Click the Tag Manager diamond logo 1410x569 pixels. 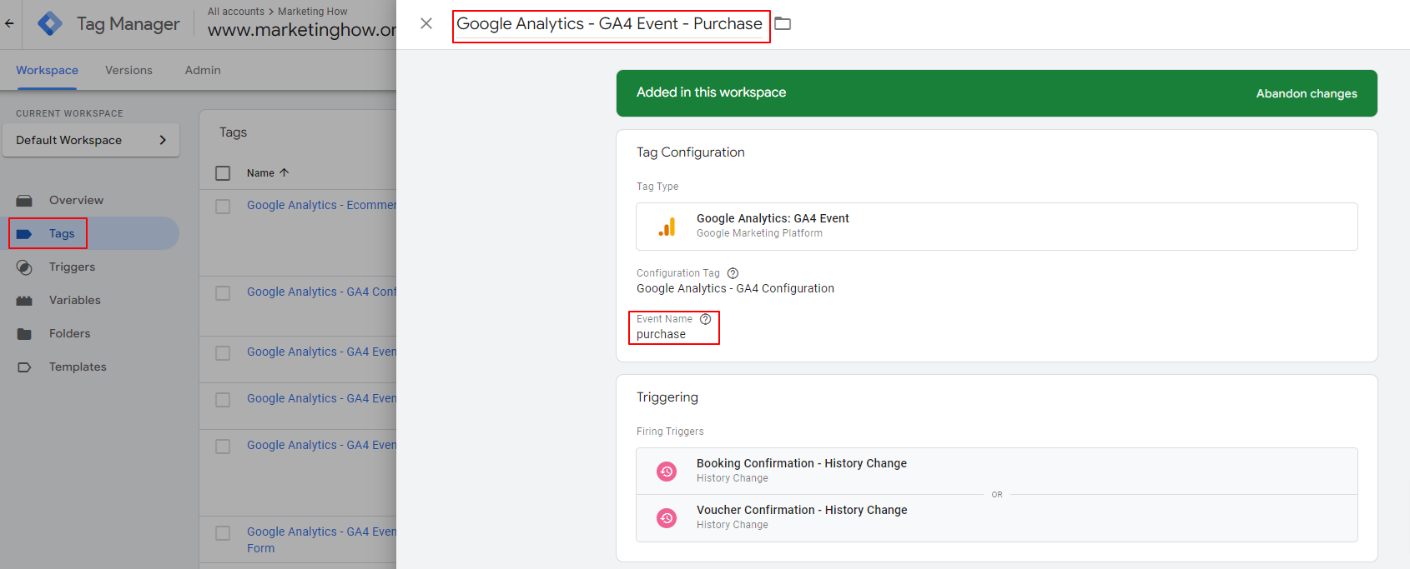(50, 23)
